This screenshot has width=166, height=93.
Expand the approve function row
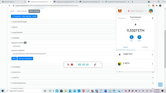63,27
